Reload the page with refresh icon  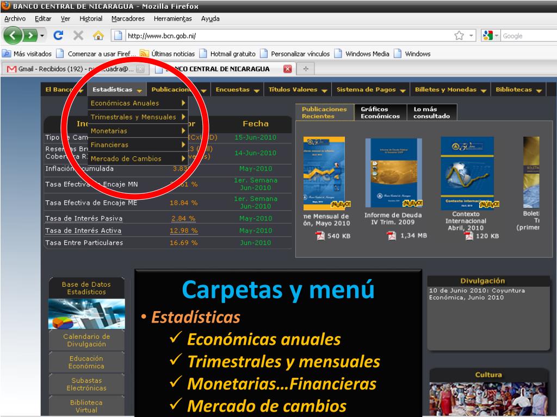[x=58, y=35]
